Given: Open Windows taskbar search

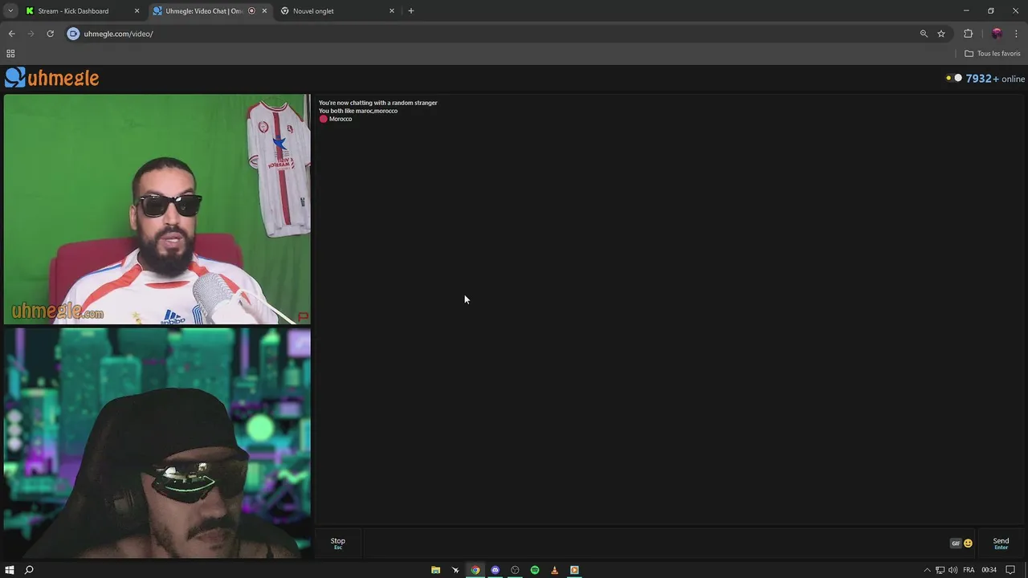Looking at the screenshot, I should coord(29,570).
